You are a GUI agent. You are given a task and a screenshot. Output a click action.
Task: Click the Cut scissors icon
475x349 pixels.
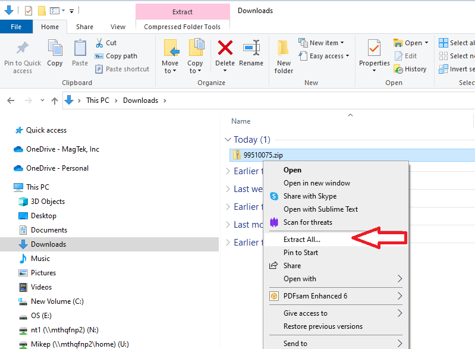[99, 43]
